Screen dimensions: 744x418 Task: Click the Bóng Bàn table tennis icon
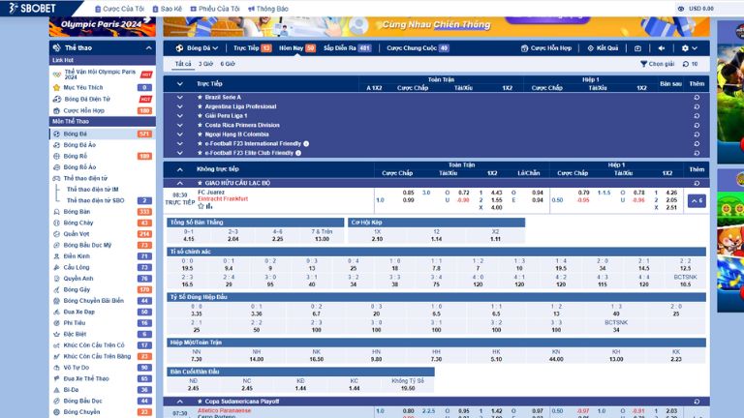[x=56, y=212]
